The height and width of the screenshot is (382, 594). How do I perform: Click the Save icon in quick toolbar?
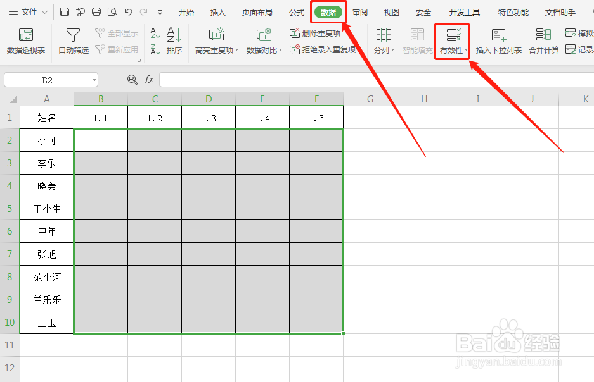click(65, 12)
